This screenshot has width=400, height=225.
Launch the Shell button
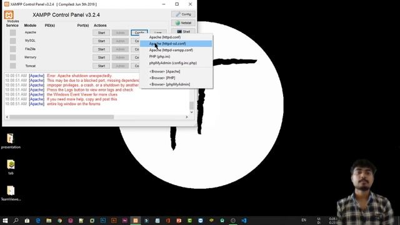click(183, 31)
